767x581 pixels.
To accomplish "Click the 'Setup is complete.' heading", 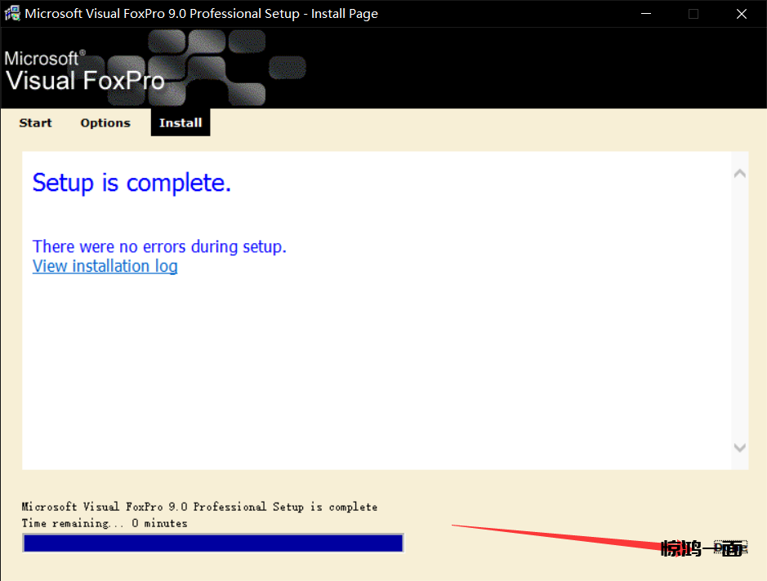I will click(x=132, y=183).
